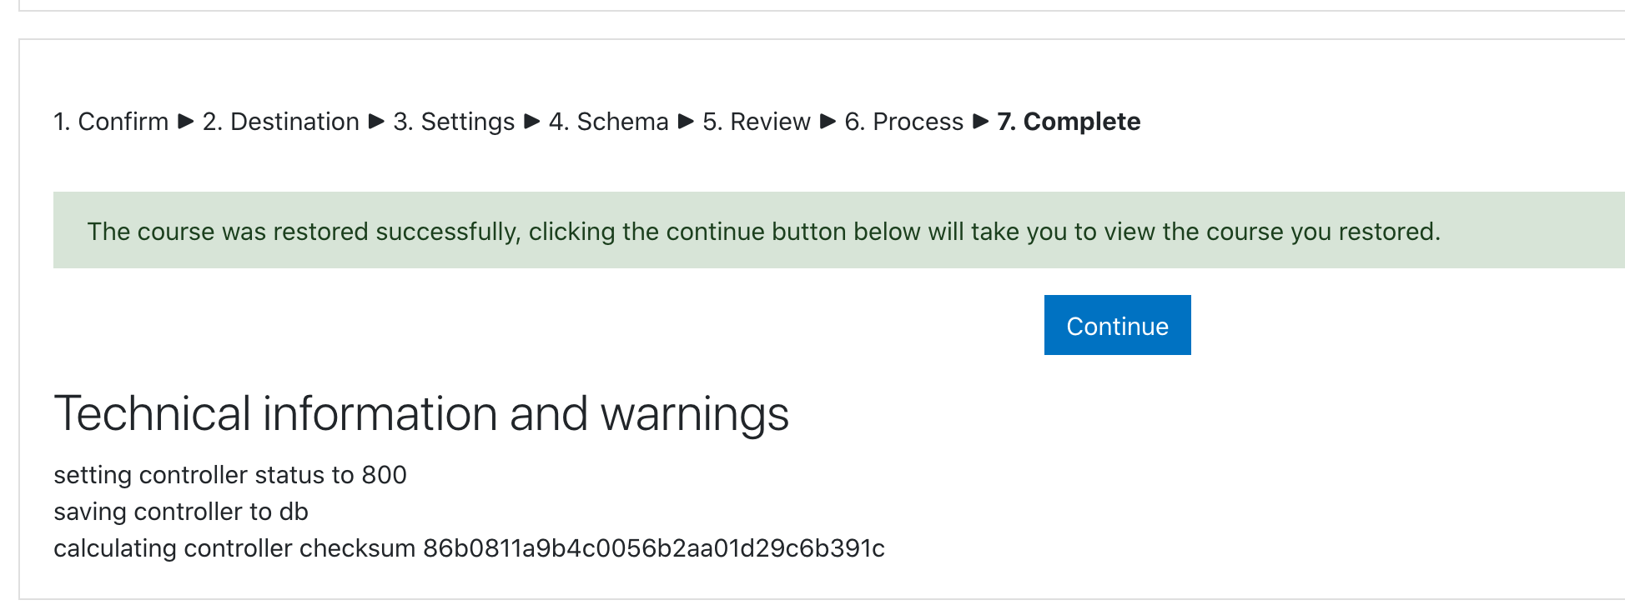Click arrow between Confirm and Destination

[186, 122]
